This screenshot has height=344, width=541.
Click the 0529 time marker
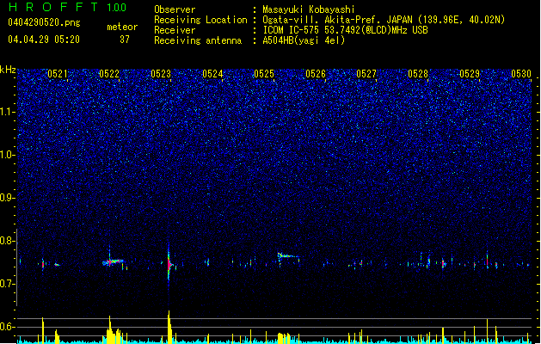(470, 74)
